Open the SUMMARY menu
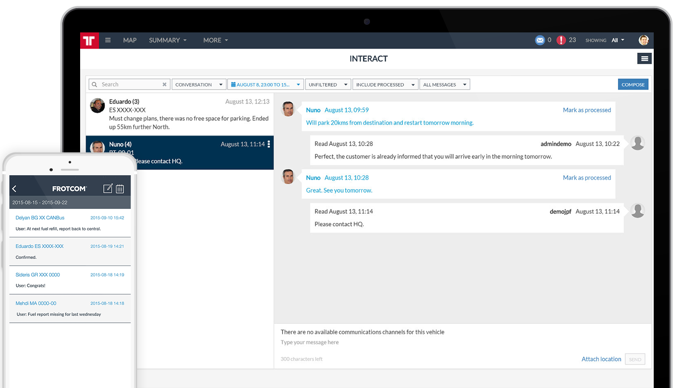Viewport: 687px width, 388px height. click(x=167, y=40)
